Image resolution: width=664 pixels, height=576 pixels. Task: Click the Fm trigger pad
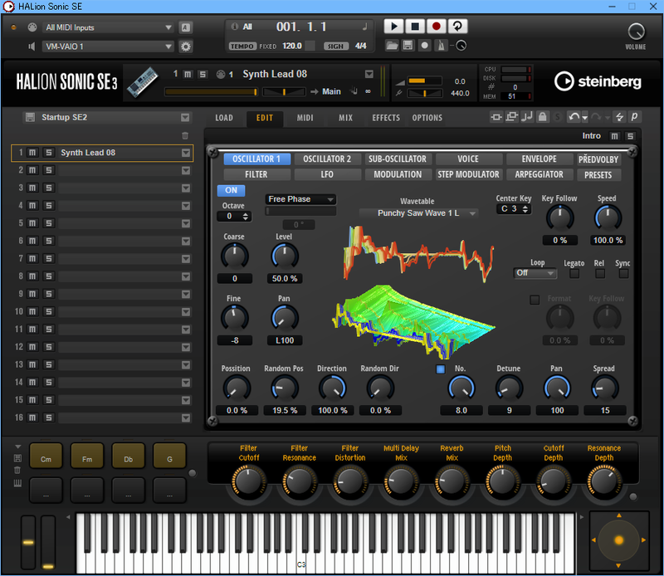(x=87, y=456)
